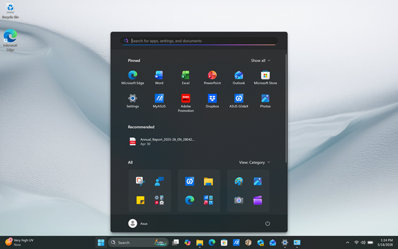
Task: Open MyASUS on the taskbar
Action: coord(236,242)
